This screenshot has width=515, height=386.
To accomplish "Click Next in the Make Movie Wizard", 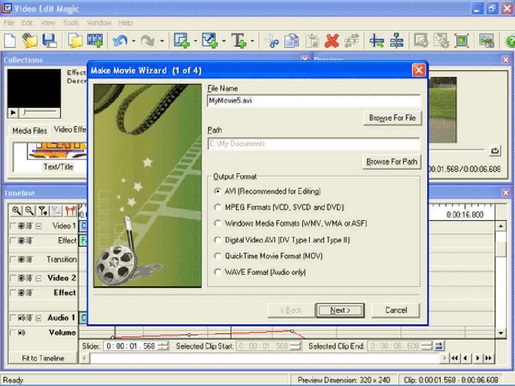I will tap(340, 310).
